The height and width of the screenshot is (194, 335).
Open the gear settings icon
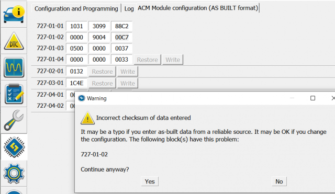coord(14,173)
